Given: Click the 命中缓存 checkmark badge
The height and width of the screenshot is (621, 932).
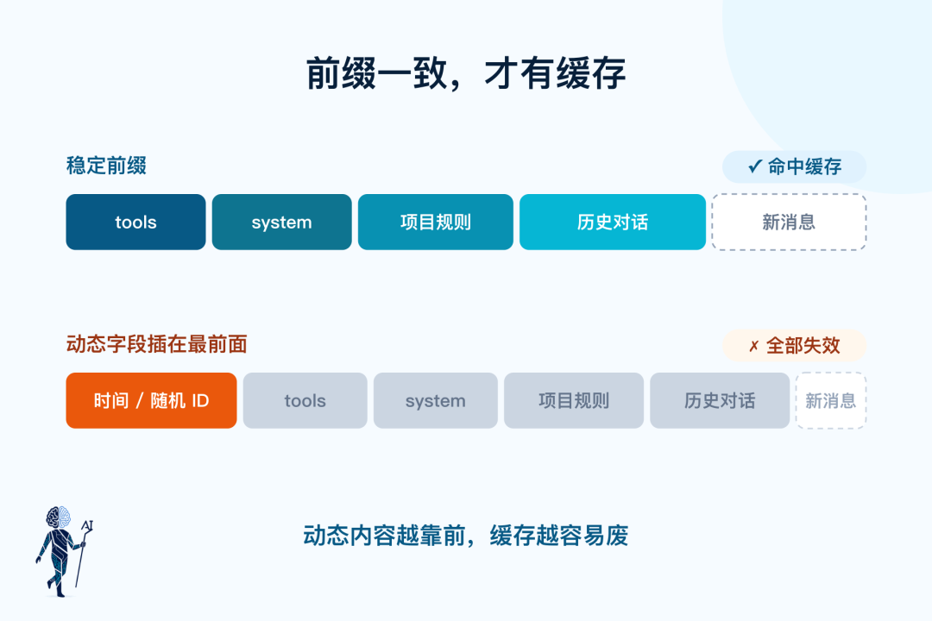Looking at the screenshot, I should click(x=794, y=167).
